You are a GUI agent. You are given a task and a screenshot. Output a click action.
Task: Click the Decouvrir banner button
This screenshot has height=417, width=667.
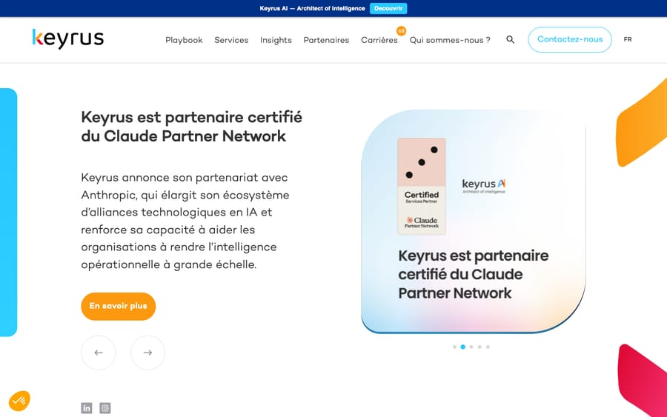point(388,8)
